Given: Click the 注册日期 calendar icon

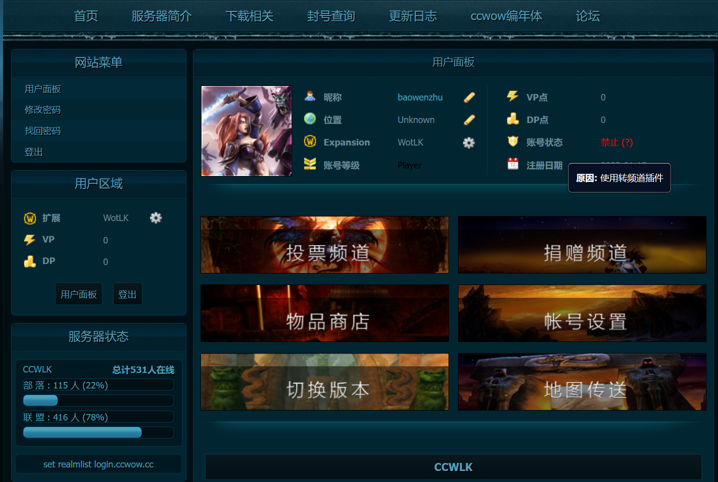Looking at the screenshot, I should [x=512, y=165].
